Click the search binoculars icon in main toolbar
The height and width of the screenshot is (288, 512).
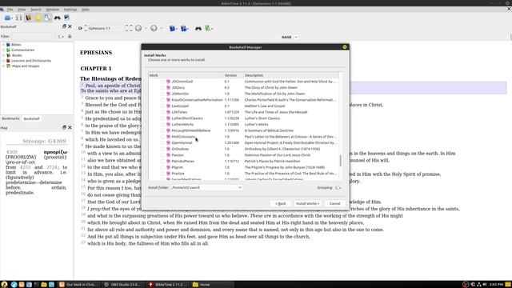pos(57,18)
